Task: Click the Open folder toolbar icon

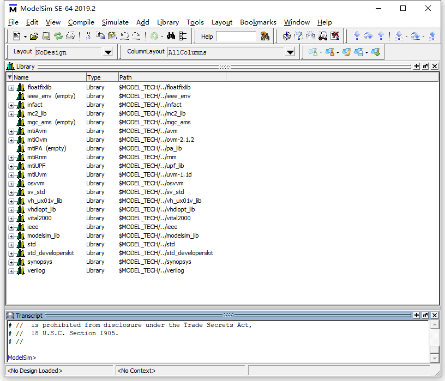Action: (34, 36)
